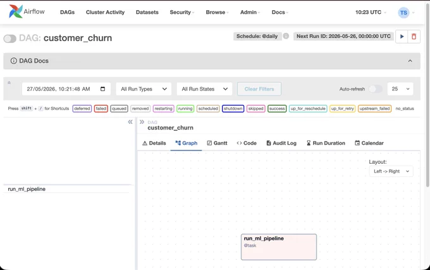Screen dimensions: 430x270
Task: Collapse the grid panel with double-left chevrons
Action: tap(130, 122)
